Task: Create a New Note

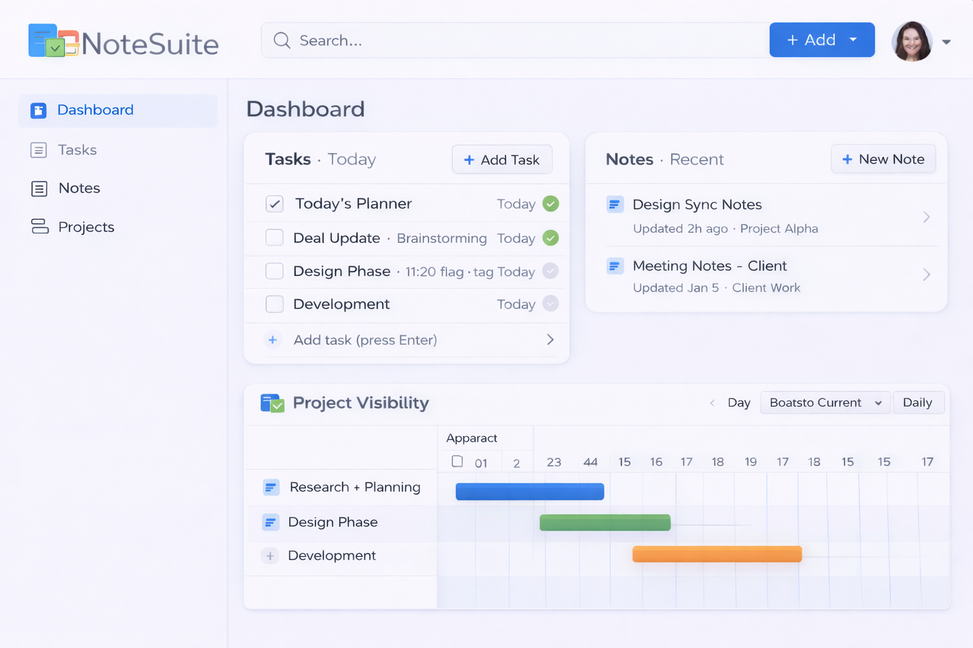Action: tap(883, 159)
